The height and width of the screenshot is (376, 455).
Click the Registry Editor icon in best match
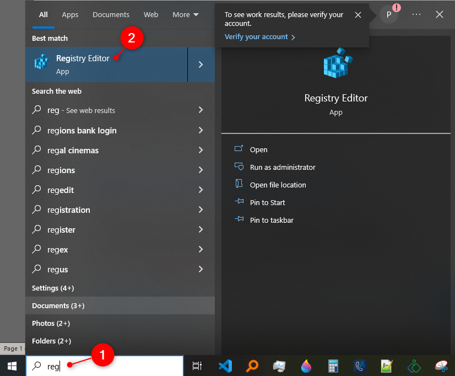coord(41,62)
